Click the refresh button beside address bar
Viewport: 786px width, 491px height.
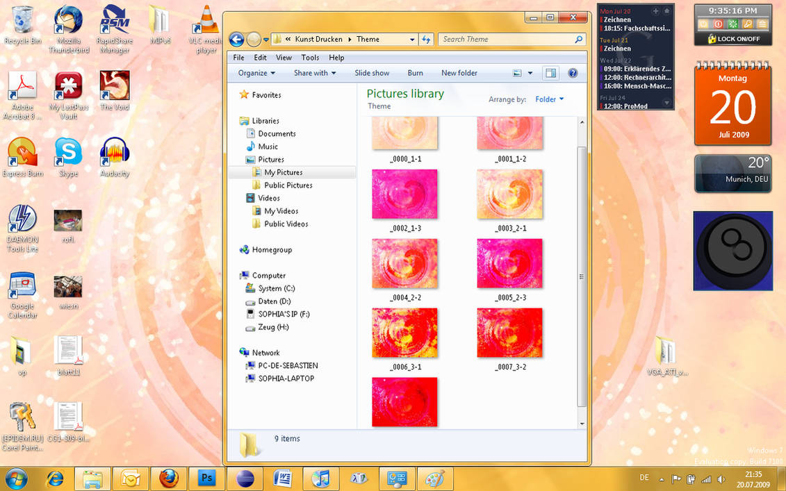pyautogui.click(x=426, y=39)
